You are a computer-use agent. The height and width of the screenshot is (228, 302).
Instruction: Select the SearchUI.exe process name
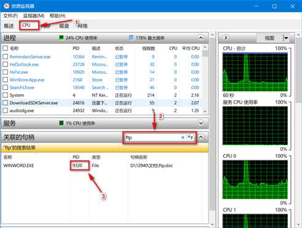click(x=22, y=88)
